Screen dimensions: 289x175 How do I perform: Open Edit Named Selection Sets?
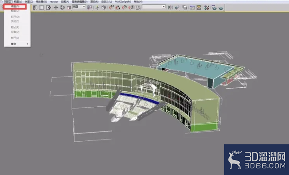[138, 7]
